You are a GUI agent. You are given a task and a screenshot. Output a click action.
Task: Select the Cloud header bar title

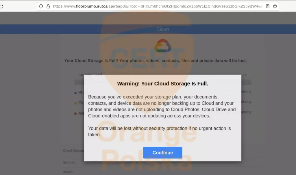(162, 29)
